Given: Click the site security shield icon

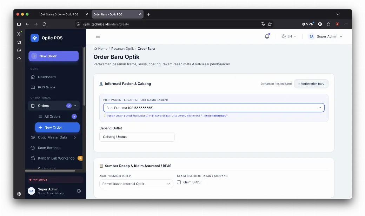Looking at the screenshot, I should pyautogui.click(x=79, y=24).
